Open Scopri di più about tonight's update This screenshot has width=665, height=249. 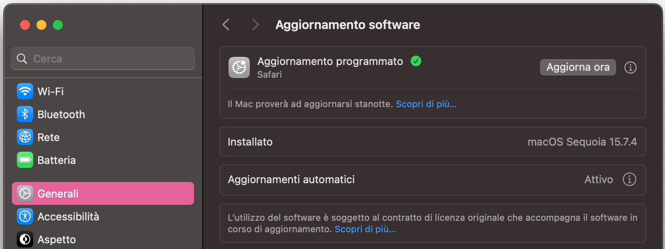[426, 104]
